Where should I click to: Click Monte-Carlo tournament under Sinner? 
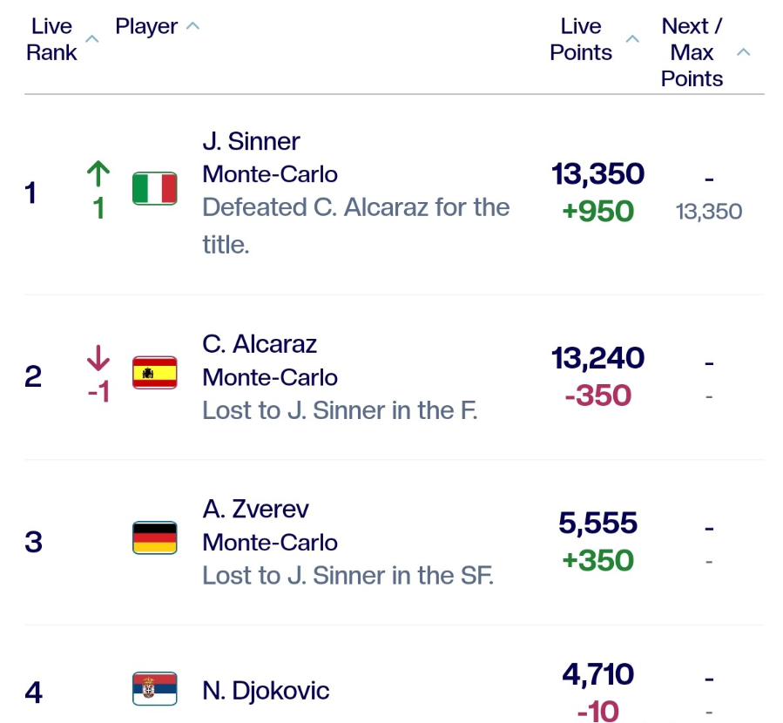point(270,174)
